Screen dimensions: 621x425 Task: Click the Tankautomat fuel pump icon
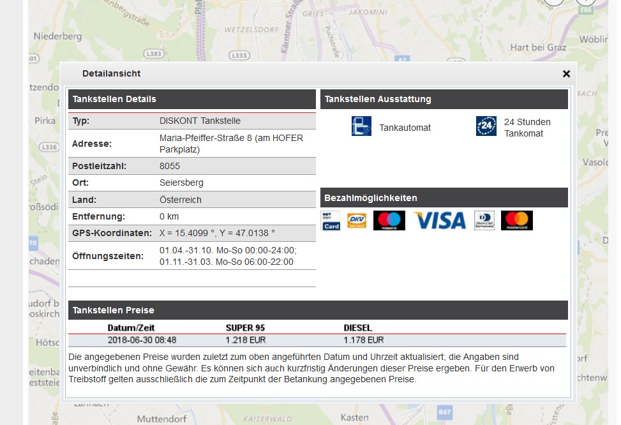[x=361, y=126]
